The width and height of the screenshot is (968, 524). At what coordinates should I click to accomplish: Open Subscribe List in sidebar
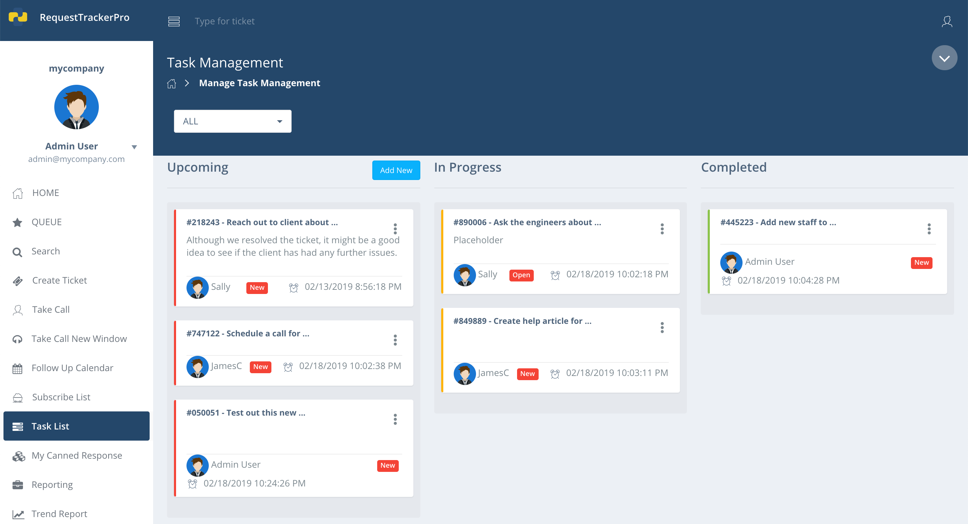pos(76,397)
